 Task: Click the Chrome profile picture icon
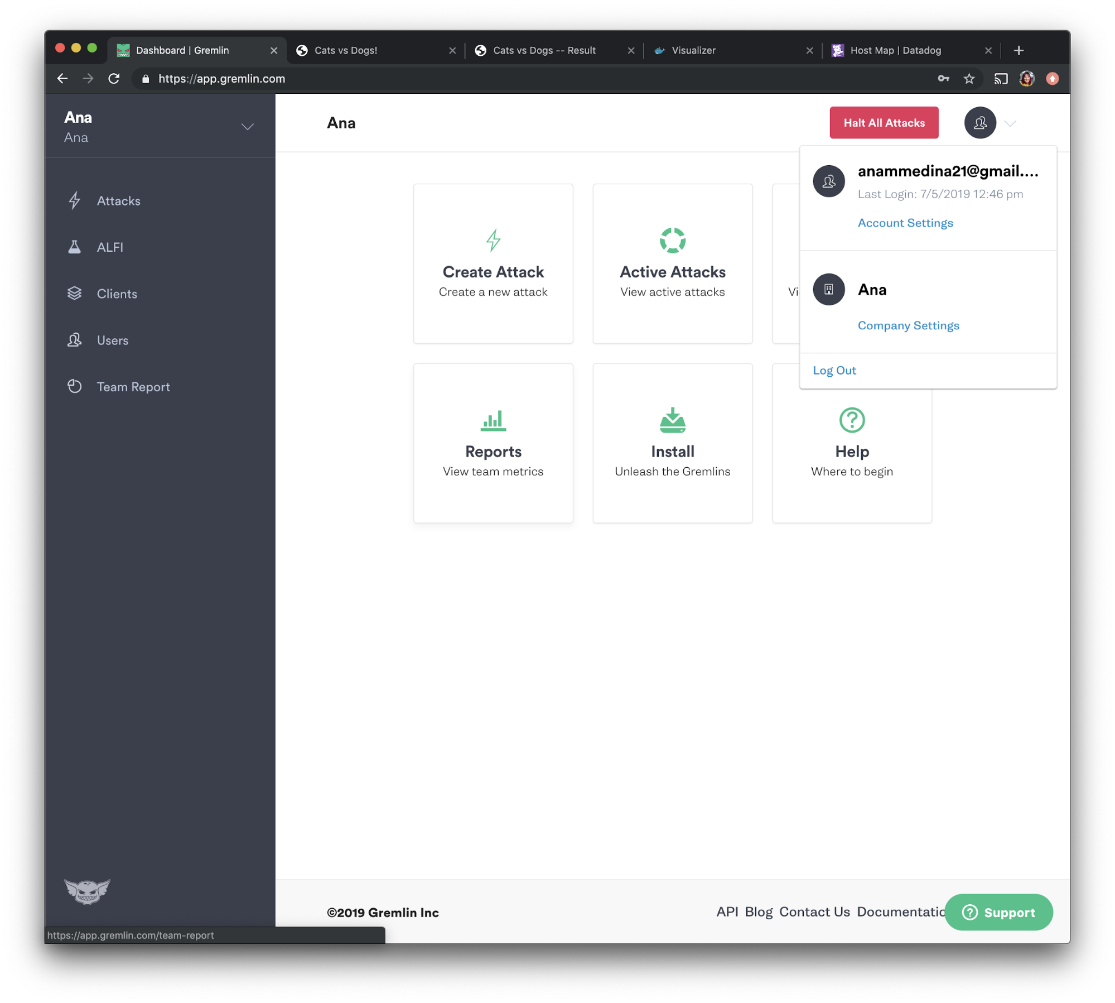point(1027,79)
